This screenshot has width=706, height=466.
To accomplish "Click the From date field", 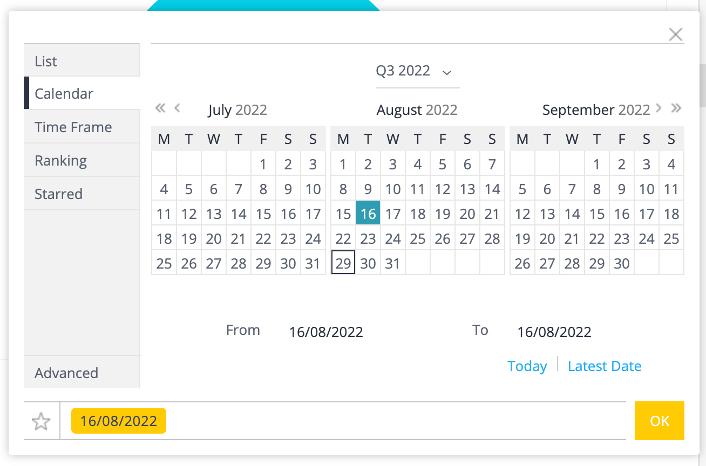I will coord(326,332).
